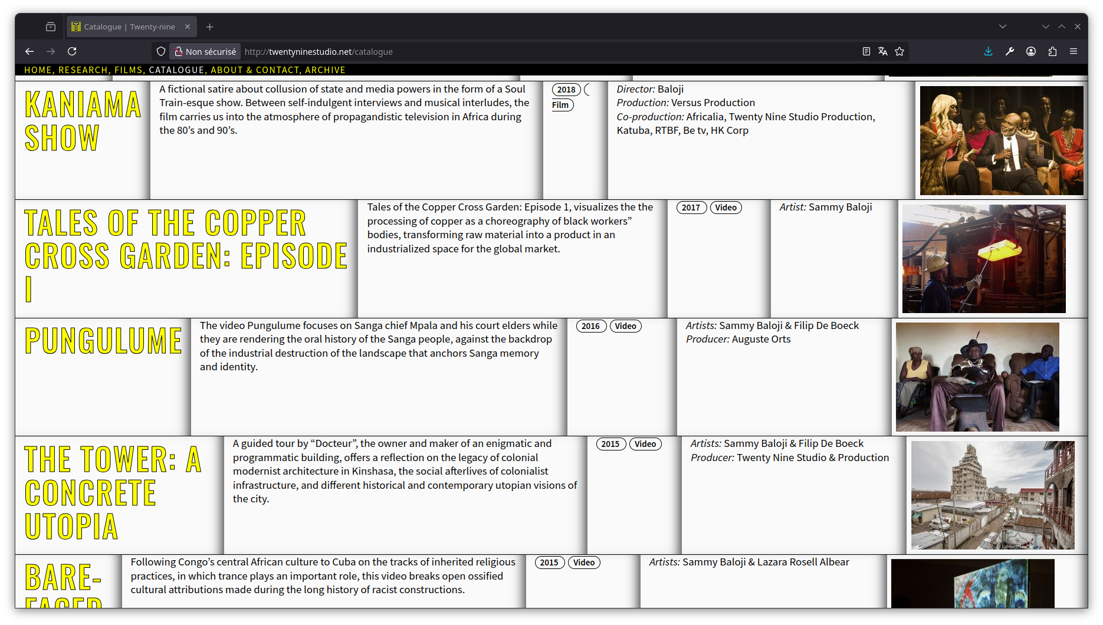The image size is (1103, 625).
Task: Click the account profile icon
Action: [1031, 51]
